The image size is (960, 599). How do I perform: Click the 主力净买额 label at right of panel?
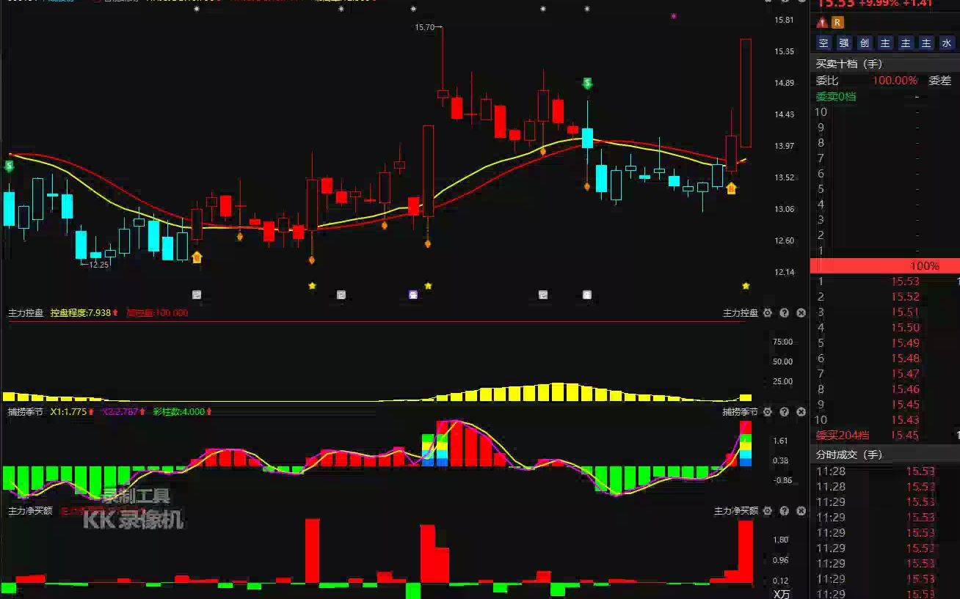736,510
